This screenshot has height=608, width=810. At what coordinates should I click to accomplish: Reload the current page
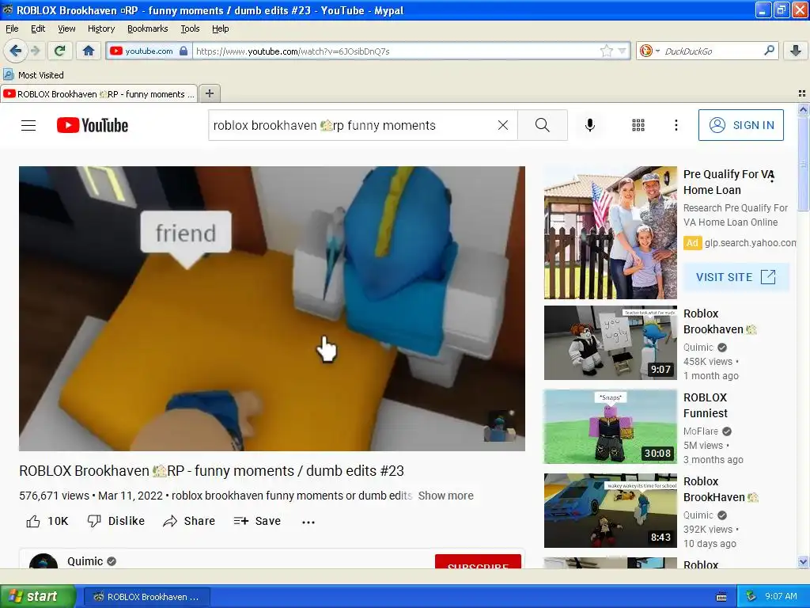[x=59, y=51]
